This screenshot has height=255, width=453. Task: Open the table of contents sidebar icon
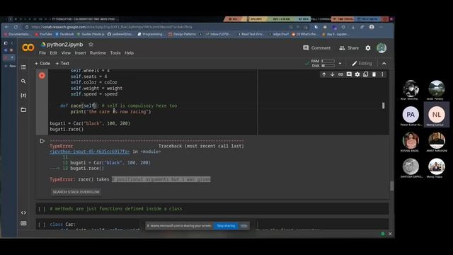pos(23,67)
